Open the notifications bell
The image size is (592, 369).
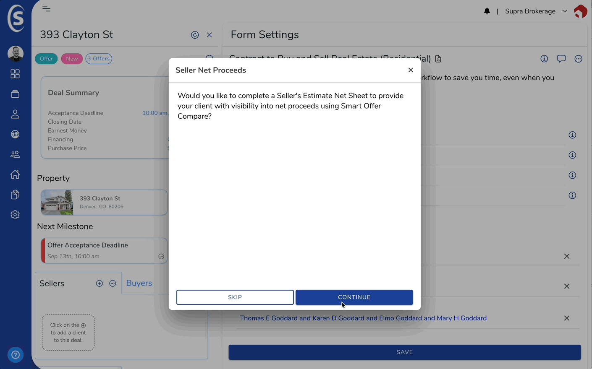click(x=487, y=11)
